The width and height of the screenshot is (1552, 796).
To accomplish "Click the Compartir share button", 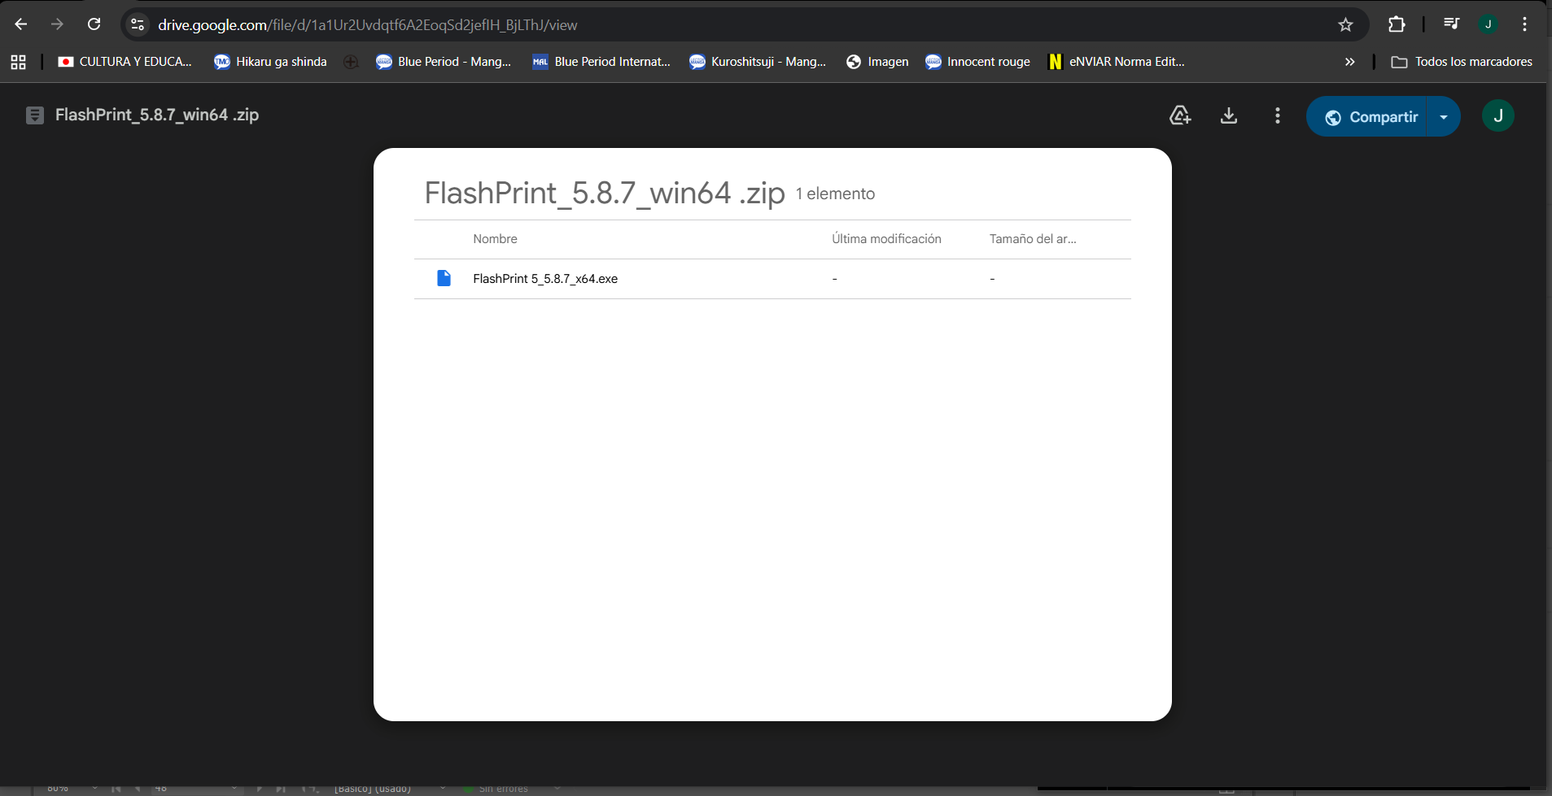I will 1371,117.
